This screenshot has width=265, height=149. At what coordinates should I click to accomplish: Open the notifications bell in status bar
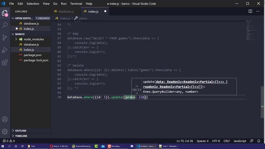point(259,141)
